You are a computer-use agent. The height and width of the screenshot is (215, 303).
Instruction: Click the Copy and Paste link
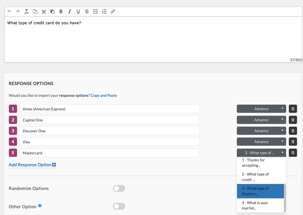pos(104,96)
